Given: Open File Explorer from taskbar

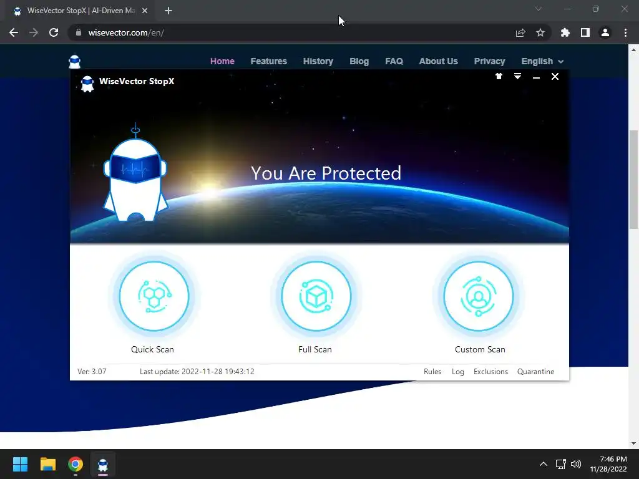Looking at the screenshot, I should click(x=47, y=464).
